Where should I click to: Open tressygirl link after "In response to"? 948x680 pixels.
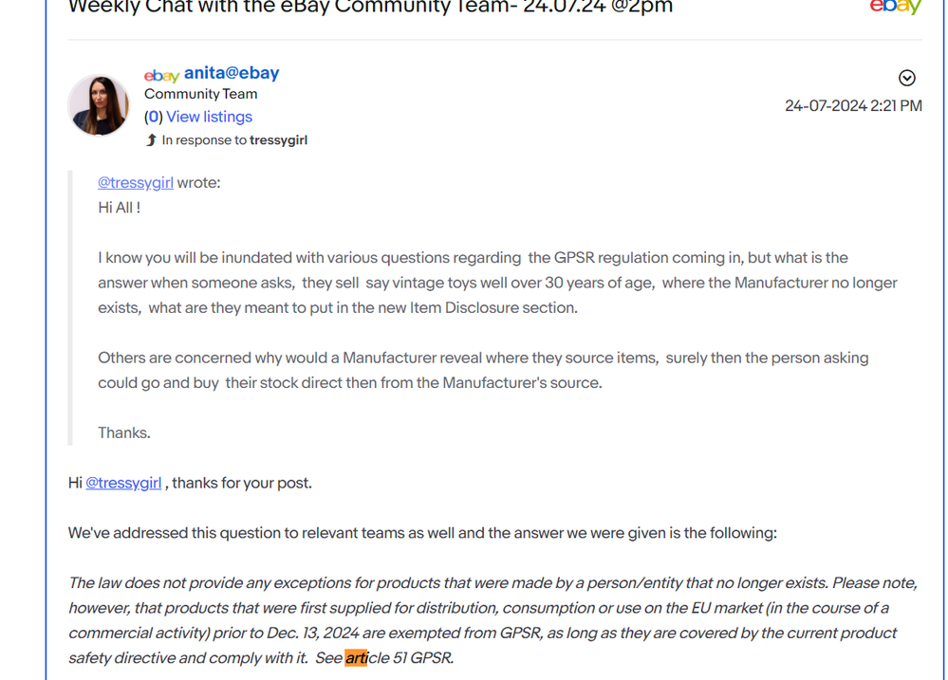coord(278,140)
